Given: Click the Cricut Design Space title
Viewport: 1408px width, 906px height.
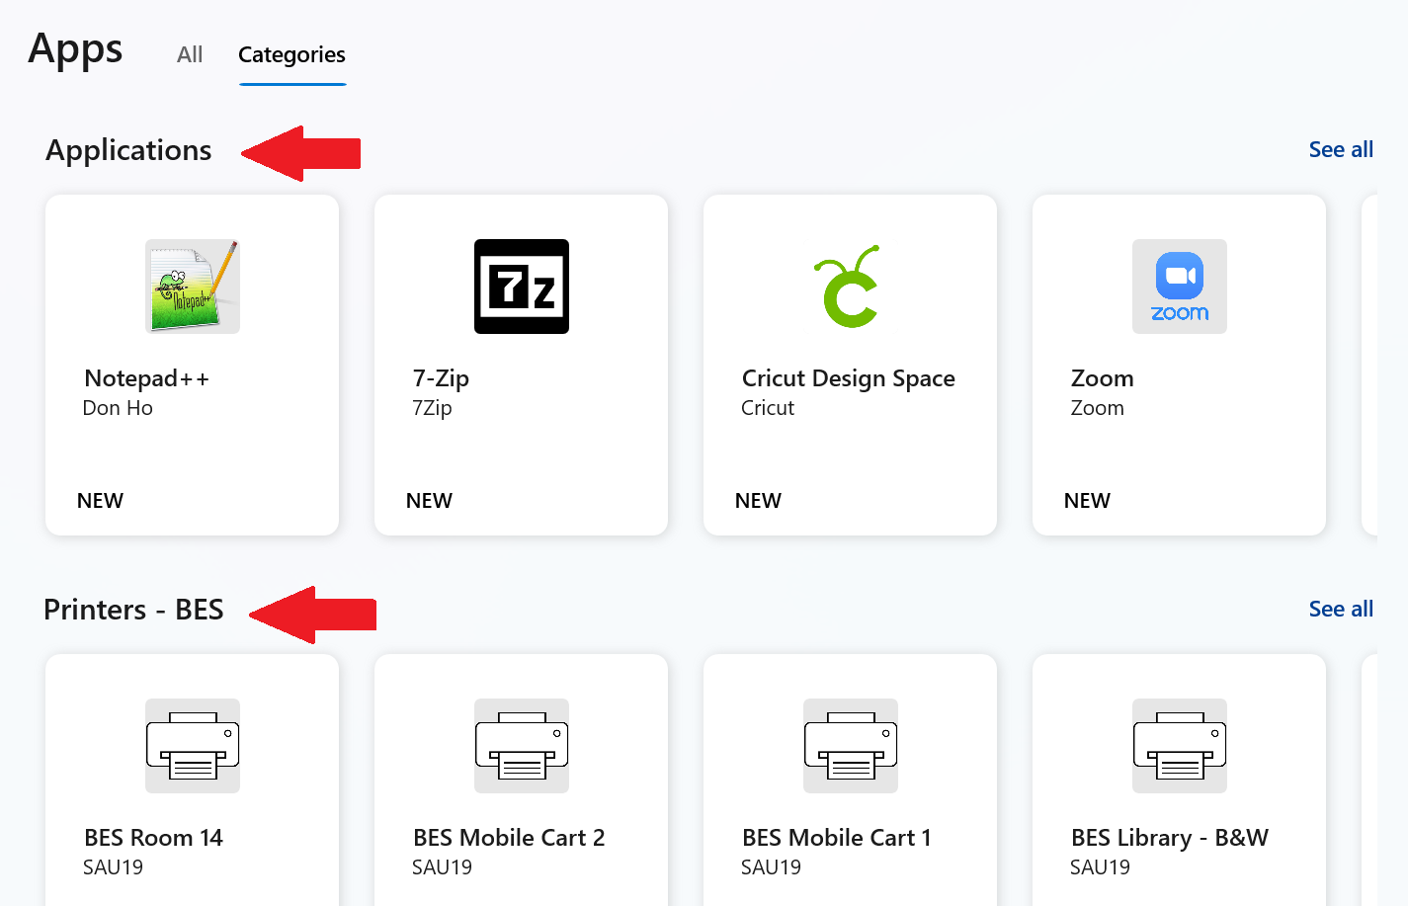Looking at the screenshot, I should point(849,378).
